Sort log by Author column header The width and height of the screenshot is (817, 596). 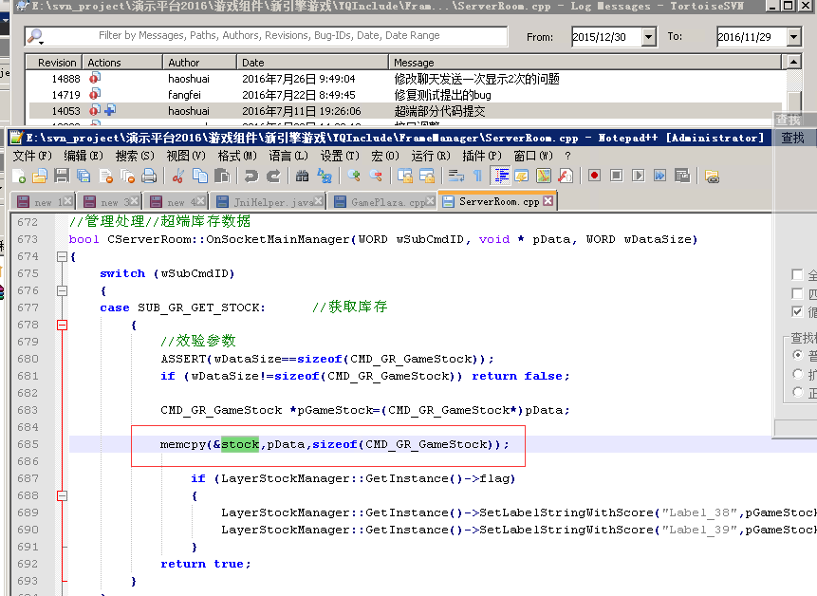click(x=200, y=63)
